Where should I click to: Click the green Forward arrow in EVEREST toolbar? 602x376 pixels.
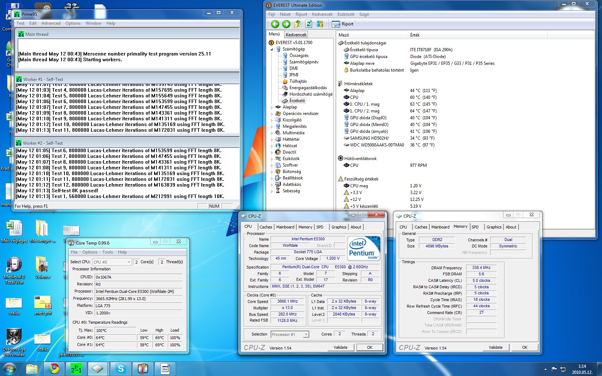(286, 24)
